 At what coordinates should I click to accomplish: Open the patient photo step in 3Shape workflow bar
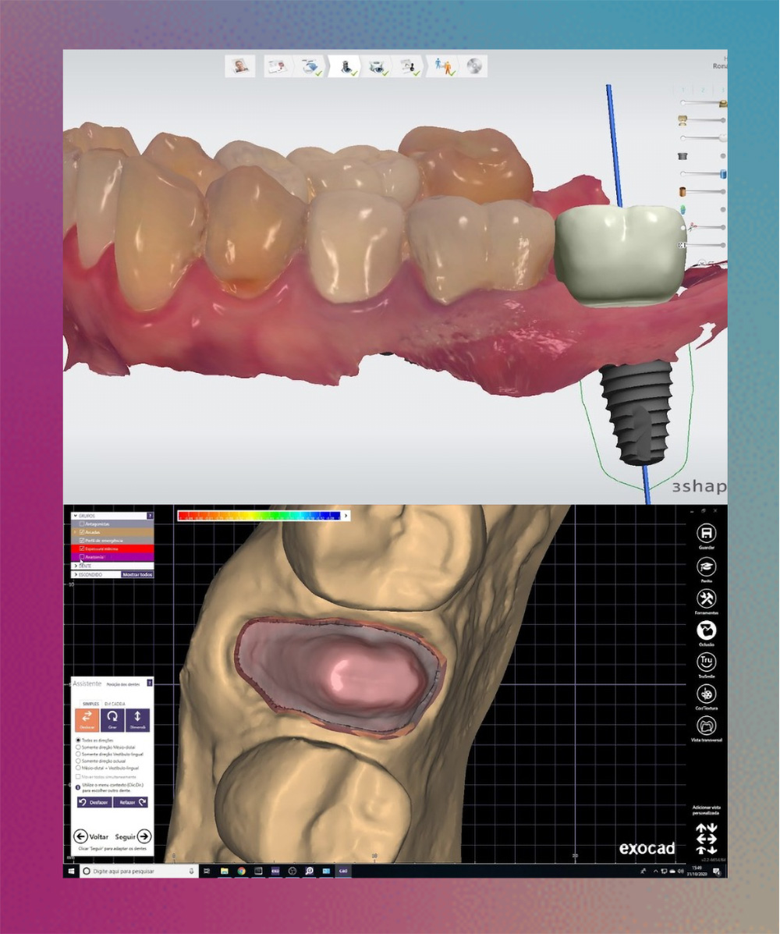coord(240,66)
